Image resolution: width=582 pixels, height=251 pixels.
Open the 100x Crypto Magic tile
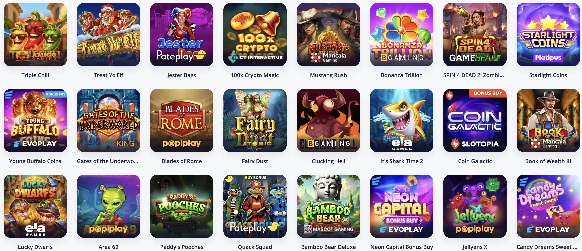pos(255,35)
